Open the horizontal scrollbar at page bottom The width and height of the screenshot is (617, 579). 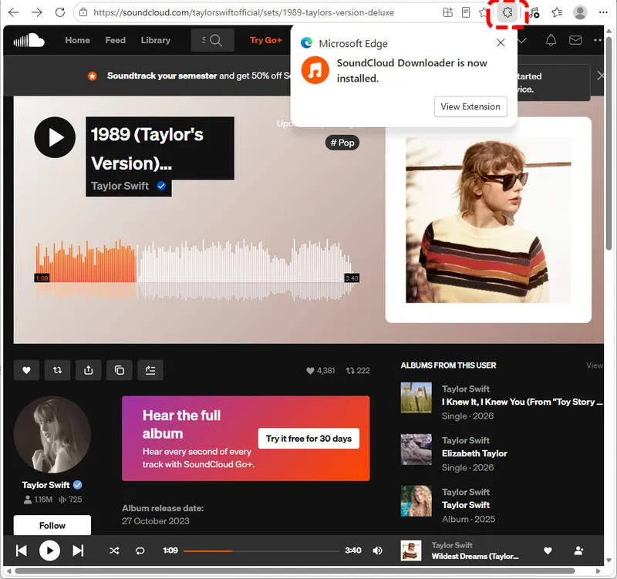(295, 571)
